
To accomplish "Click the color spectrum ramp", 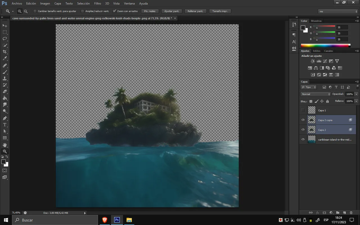I will [325, 45].
